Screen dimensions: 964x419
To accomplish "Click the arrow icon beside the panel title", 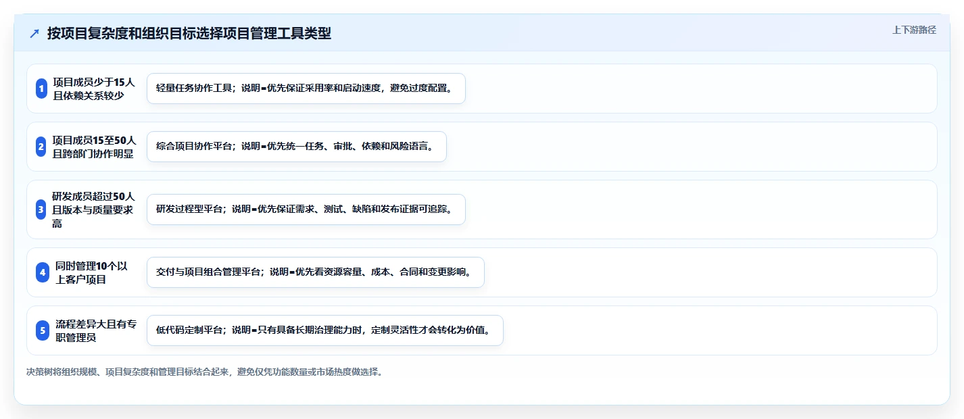I will tap(34, 33).
